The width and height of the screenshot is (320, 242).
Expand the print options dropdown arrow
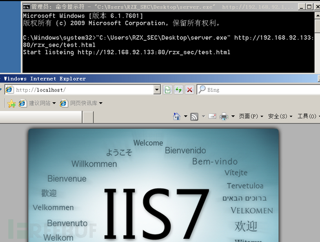click(233, 116)
